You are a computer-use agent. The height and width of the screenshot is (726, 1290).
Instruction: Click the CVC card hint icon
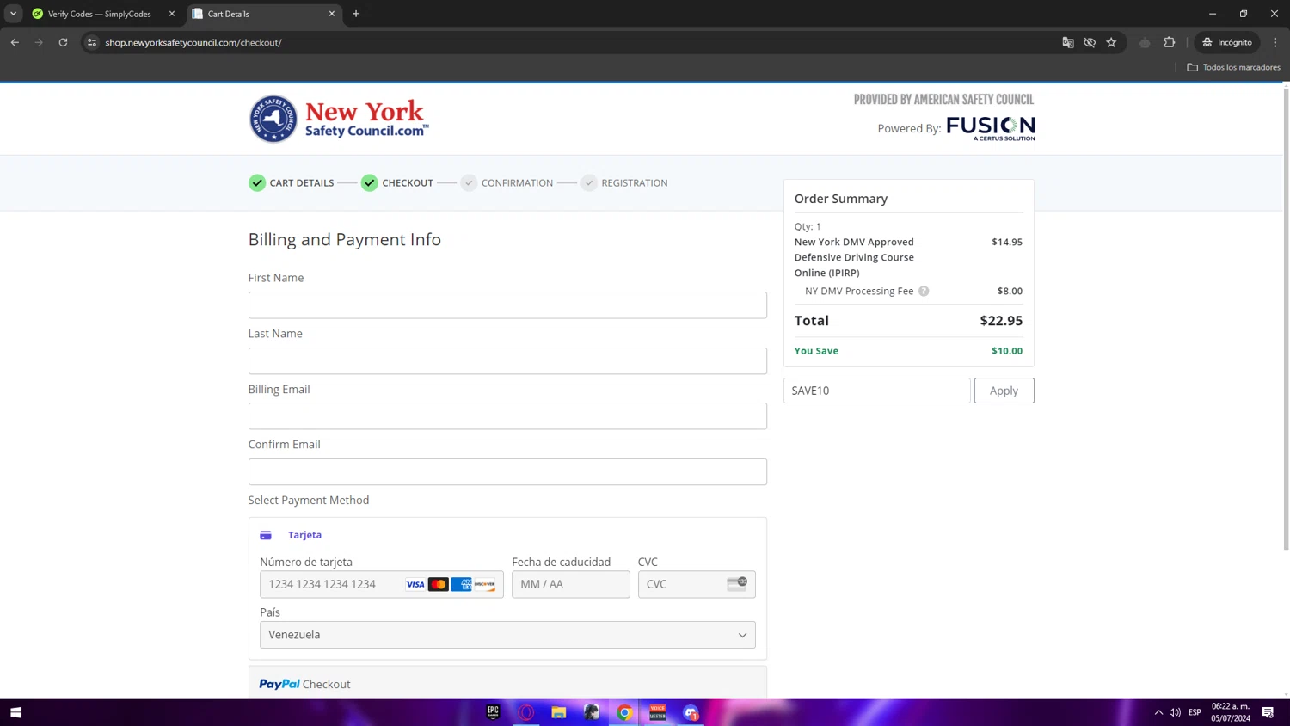click(737, 583)
